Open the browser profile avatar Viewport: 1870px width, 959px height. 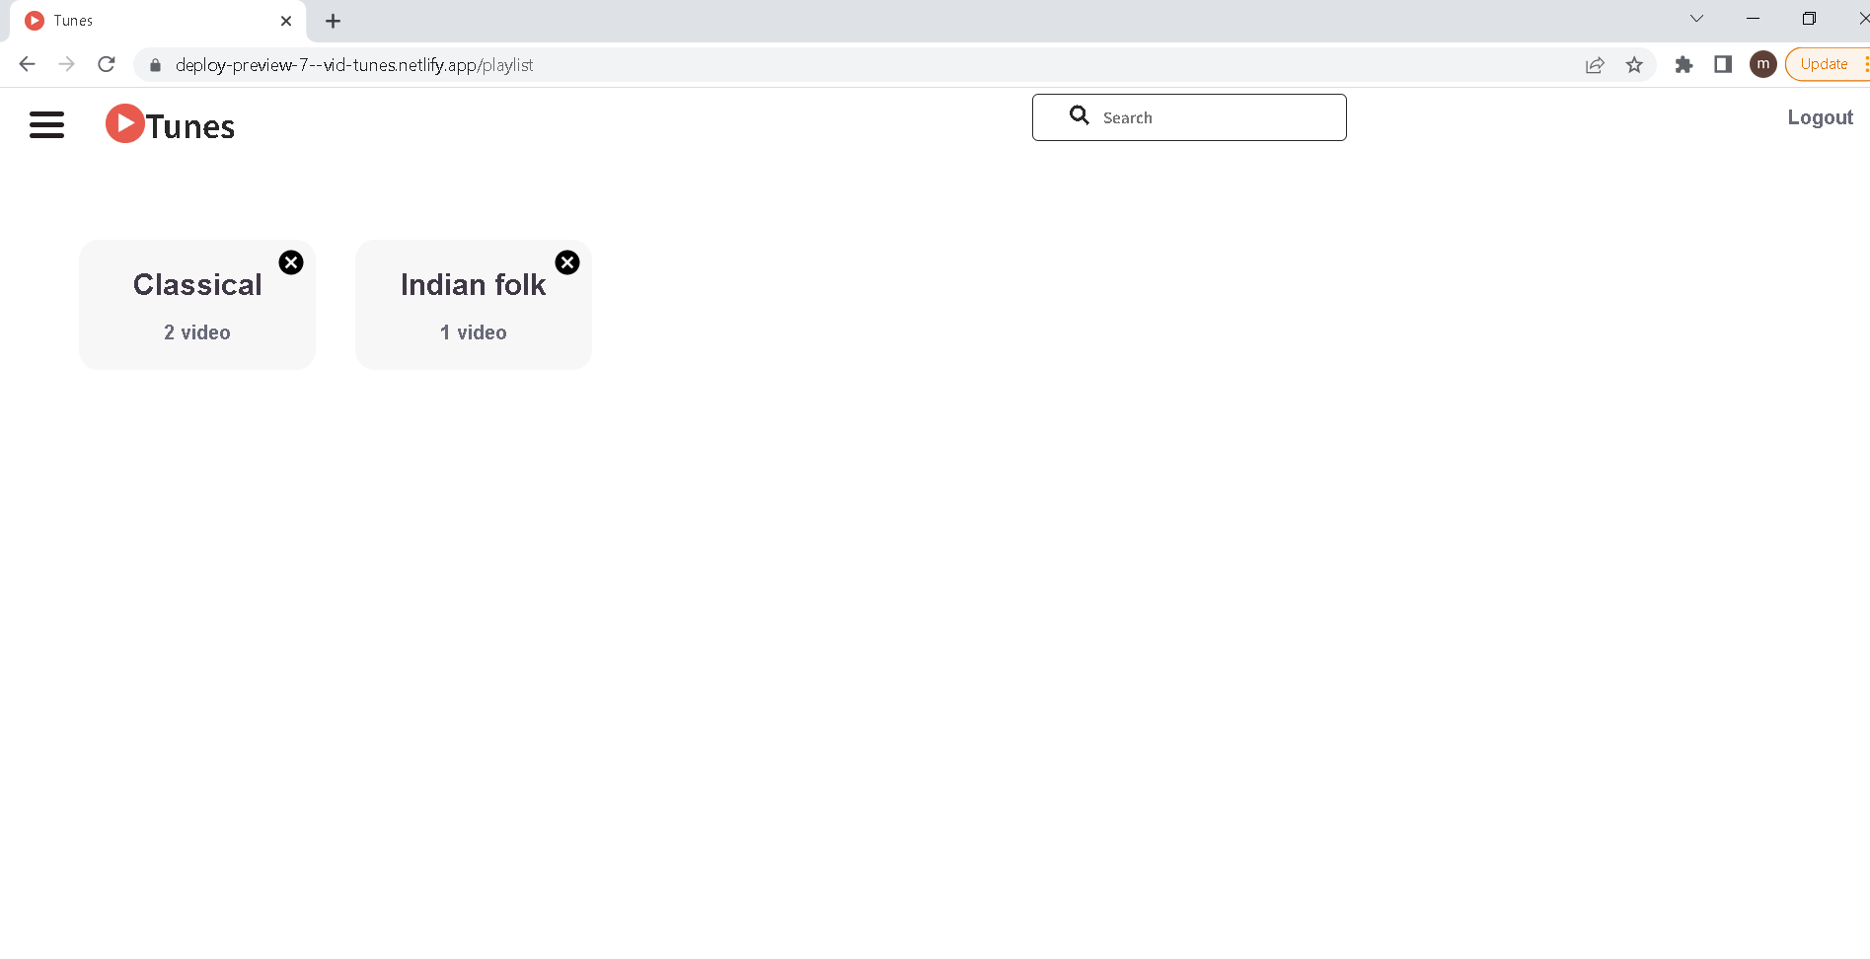coord(1762,64)
